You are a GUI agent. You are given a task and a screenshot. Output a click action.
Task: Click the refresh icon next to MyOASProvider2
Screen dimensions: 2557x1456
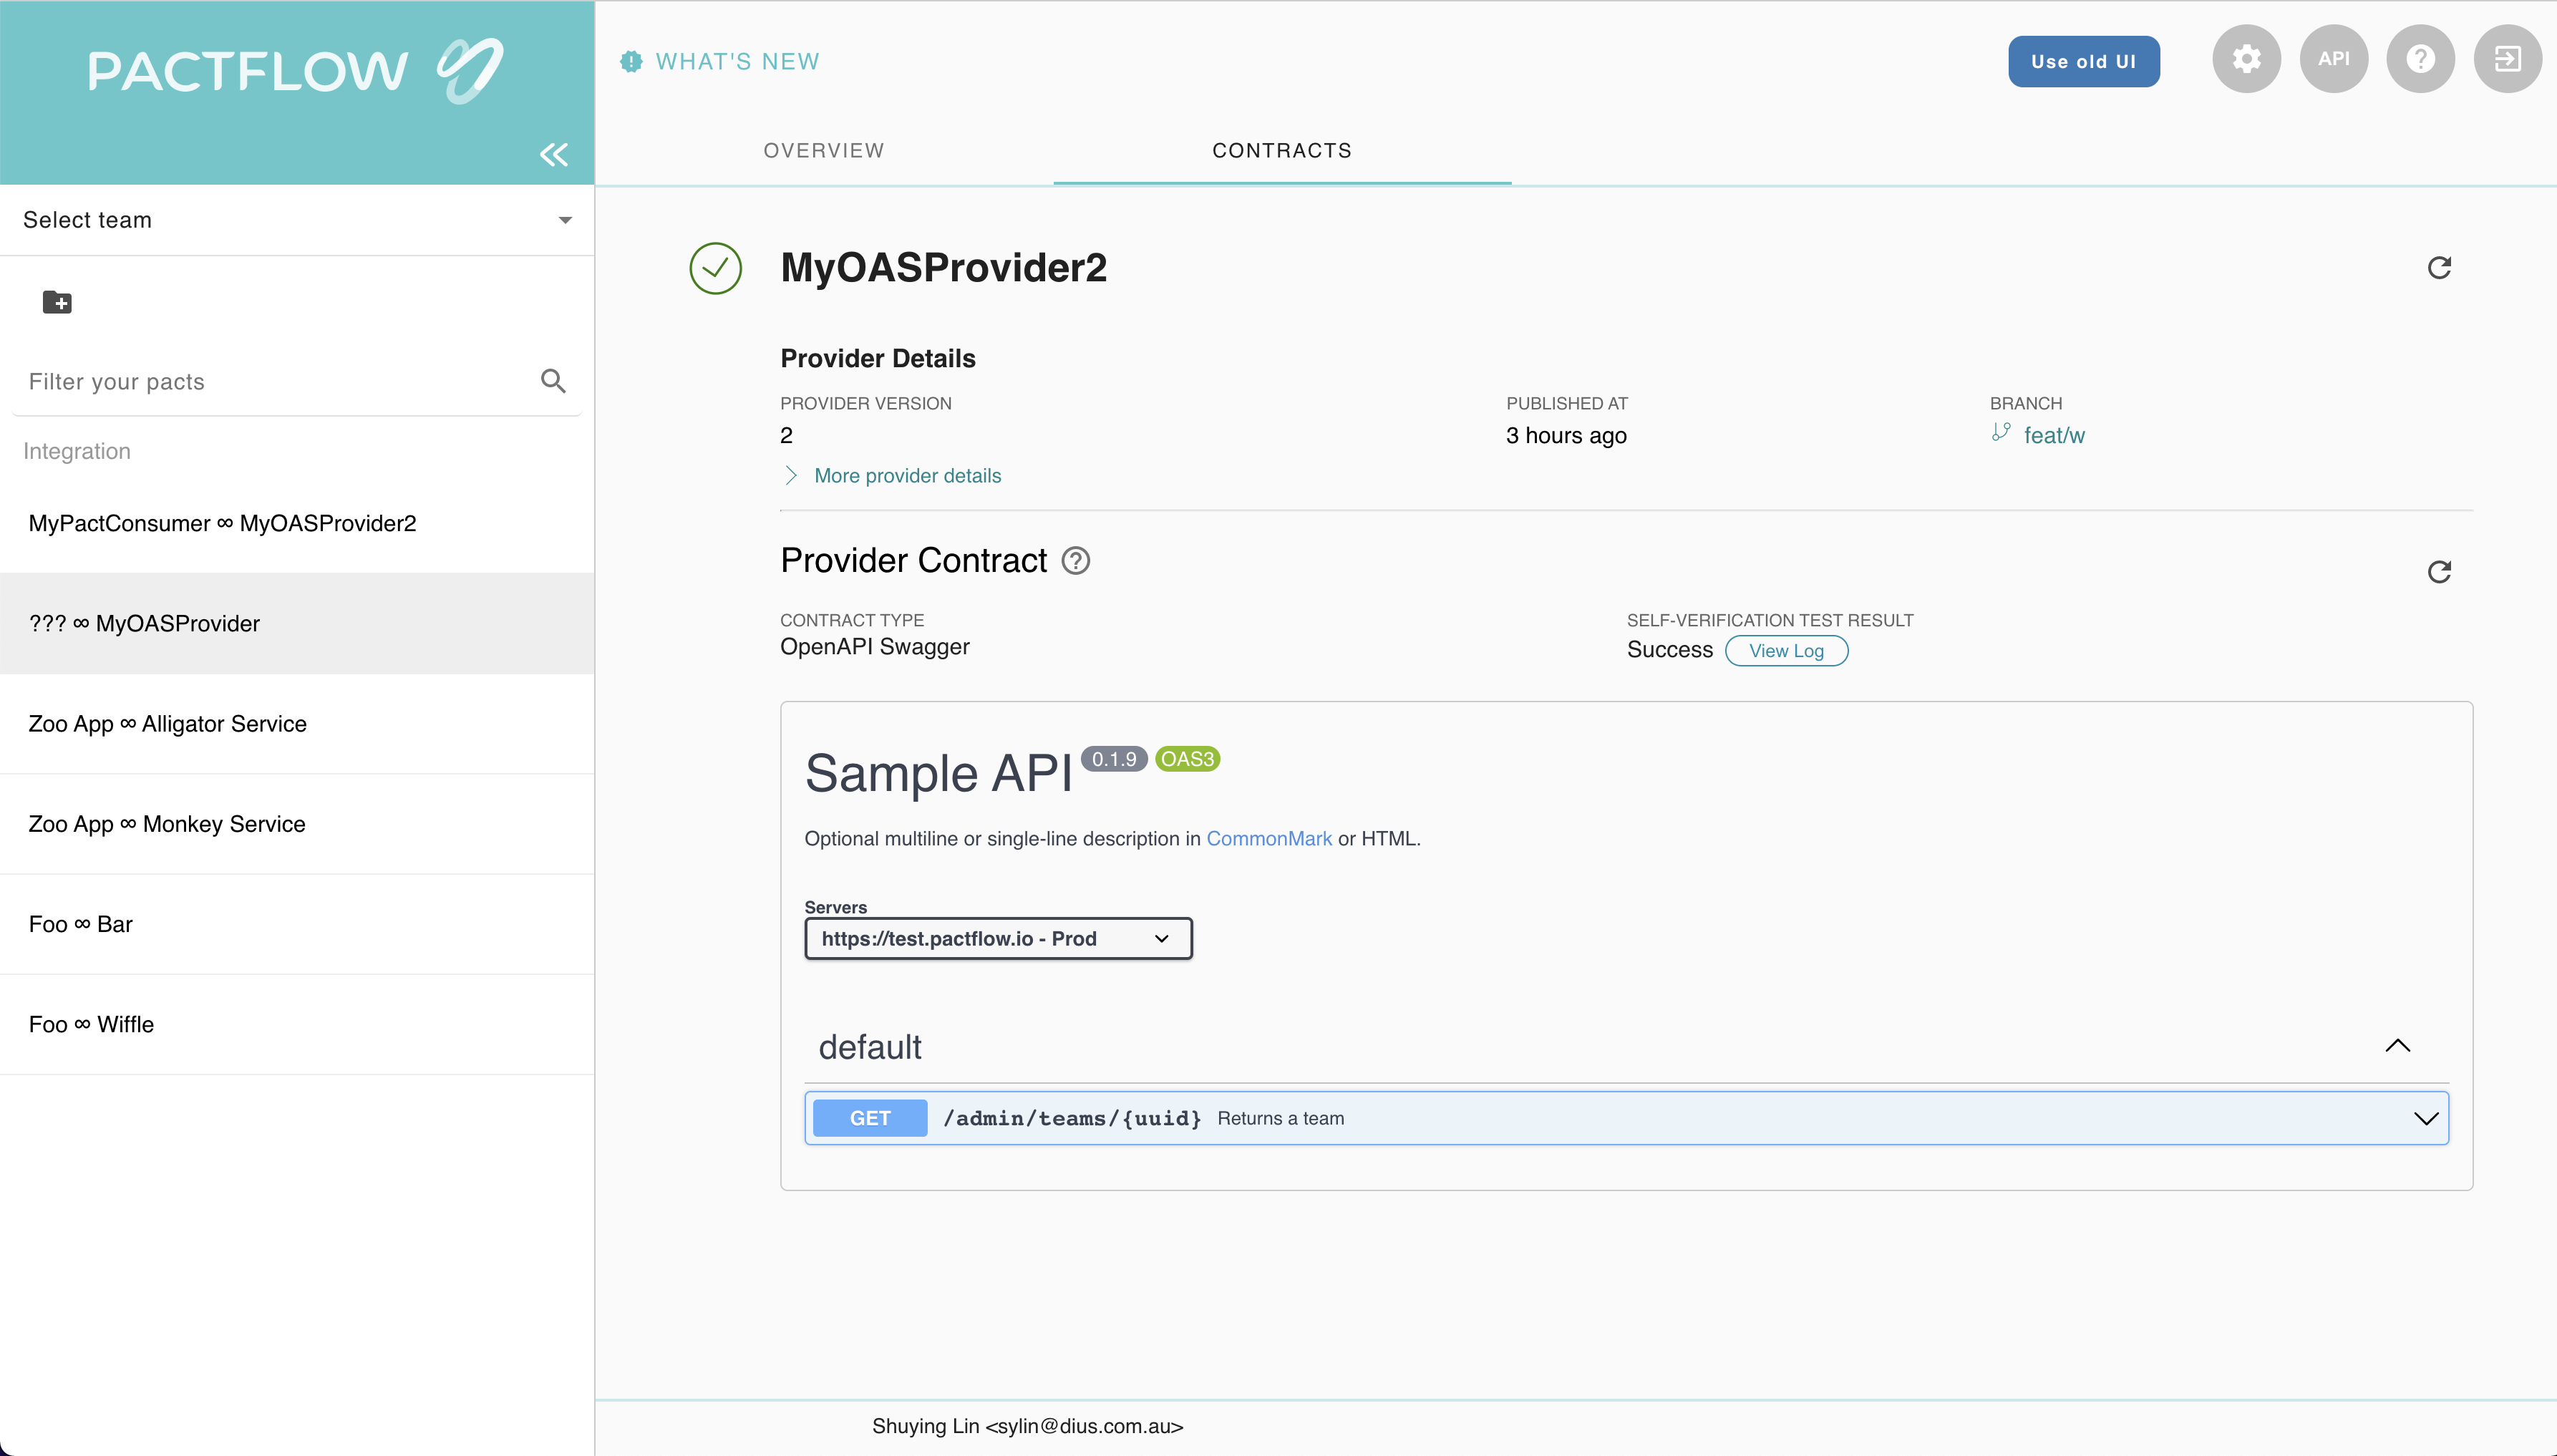pyautogui.click(x=2440, y=267)
